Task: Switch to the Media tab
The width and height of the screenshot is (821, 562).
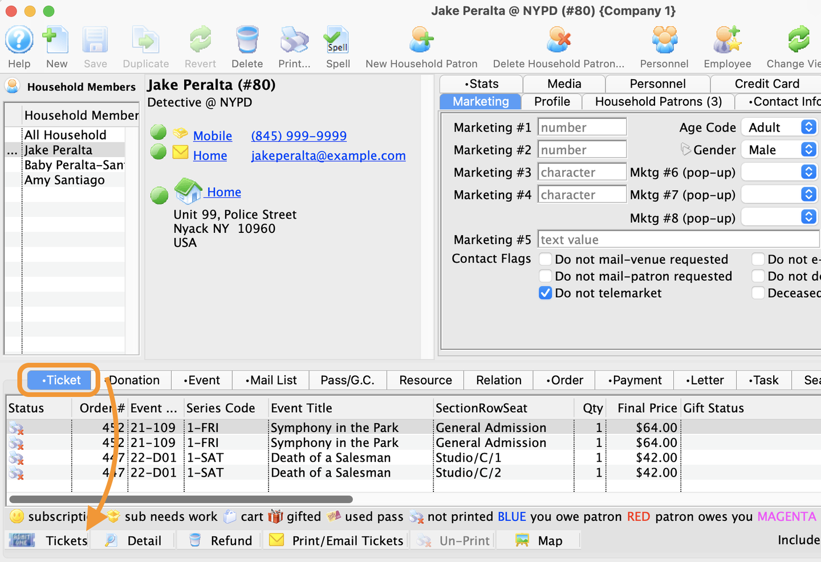Action: pyautogui.click(x=564, y=84)
